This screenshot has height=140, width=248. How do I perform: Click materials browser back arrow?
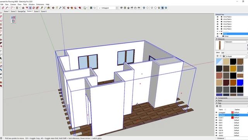pos(217,56)
